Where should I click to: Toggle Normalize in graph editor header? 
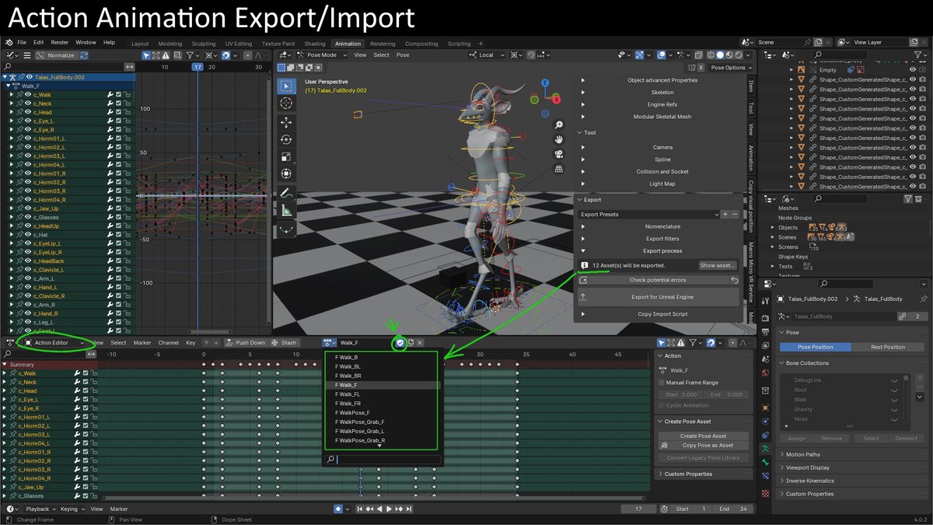coord(56,55)
